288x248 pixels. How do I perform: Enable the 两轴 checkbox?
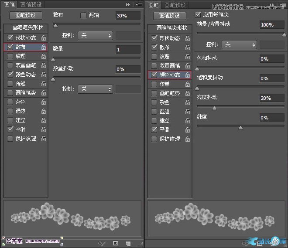tap(83, 15)
